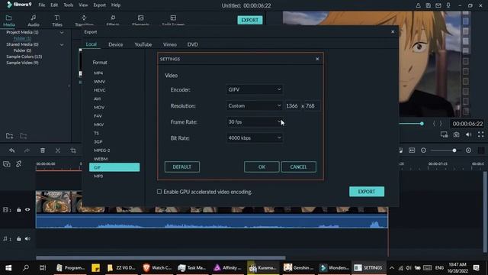Click the top EXPORT button in main toolbar
Screen dimensions: 488x275
[x=250, y=20]
